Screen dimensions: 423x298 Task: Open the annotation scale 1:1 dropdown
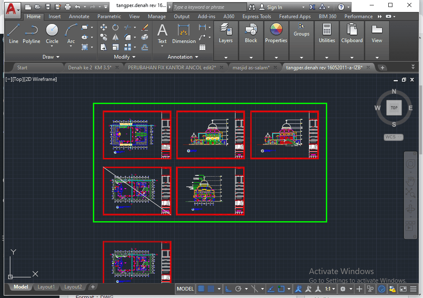pyautogui.click(x=330, y=289)
